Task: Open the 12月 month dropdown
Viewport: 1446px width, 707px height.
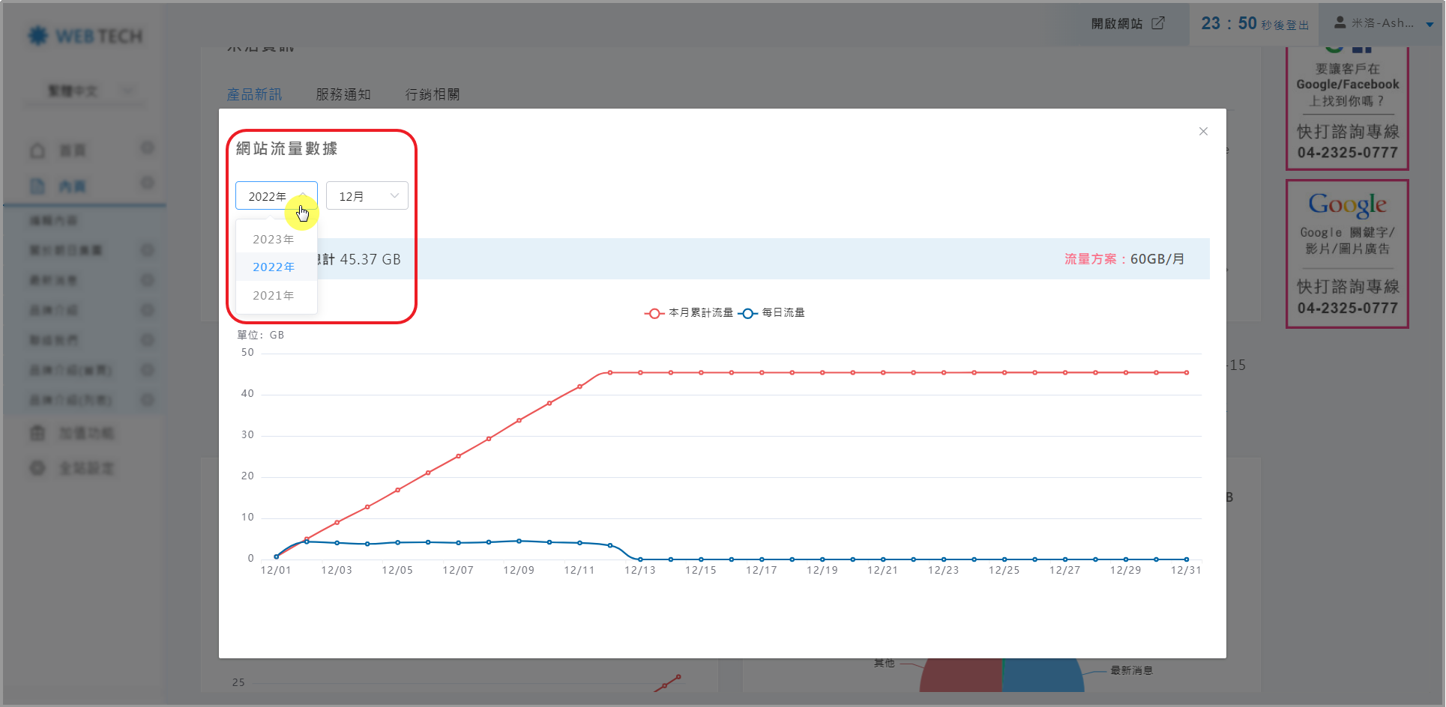Action: click(x=367, y=196)
